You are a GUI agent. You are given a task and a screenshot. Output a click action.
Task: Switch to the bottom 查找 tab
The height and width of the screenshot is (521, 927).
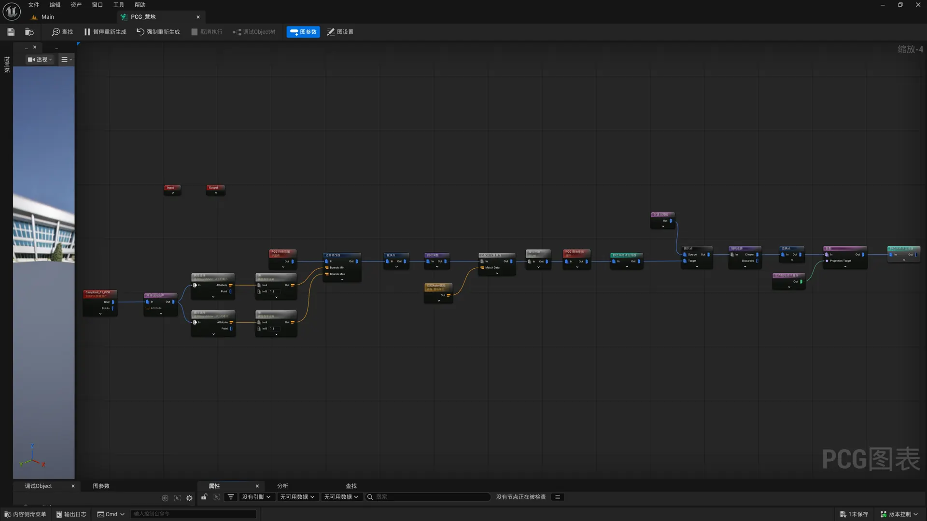351,486
